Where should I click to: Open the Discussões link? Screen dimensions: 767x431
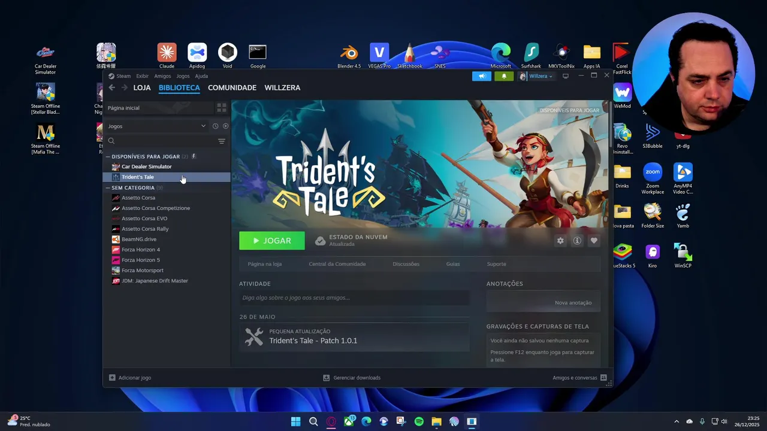406,264
